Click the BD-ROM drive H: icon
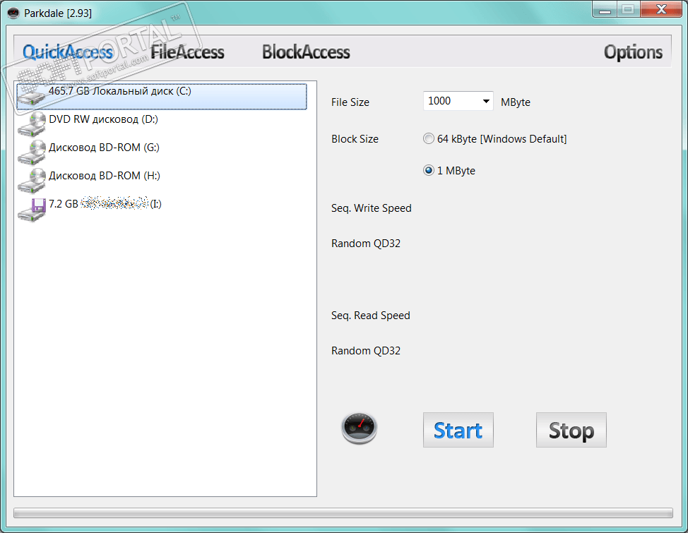688x533 pixels. pos(32,180)
